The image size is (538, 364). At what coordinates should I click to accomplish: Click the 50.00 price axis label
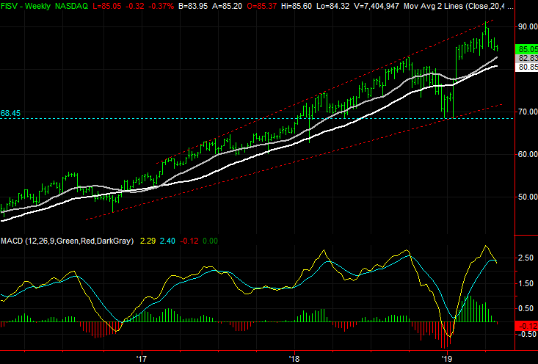[x=528, y=197]
